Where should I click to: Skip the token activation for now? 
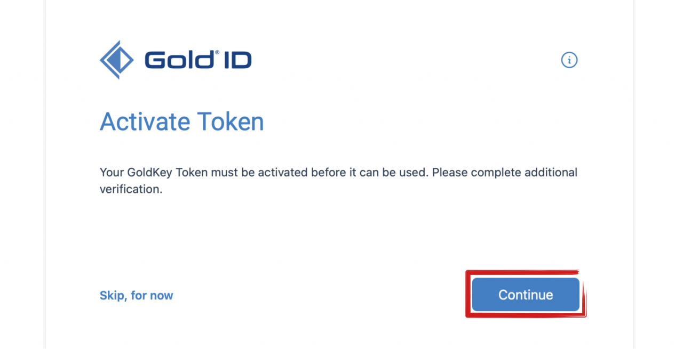click(136, 295)
